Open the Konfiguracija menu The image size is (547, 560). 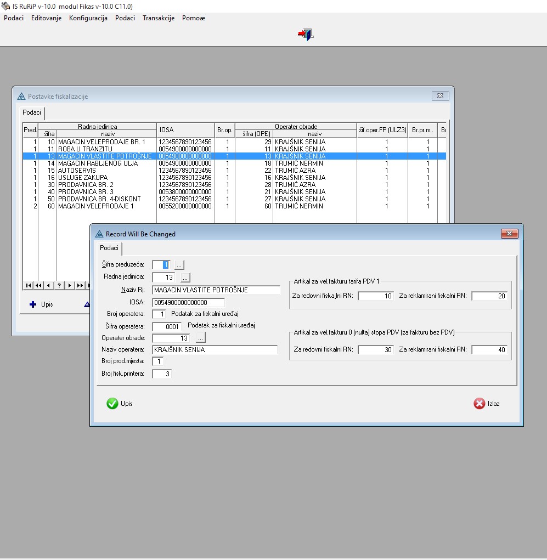coord(88,18)
